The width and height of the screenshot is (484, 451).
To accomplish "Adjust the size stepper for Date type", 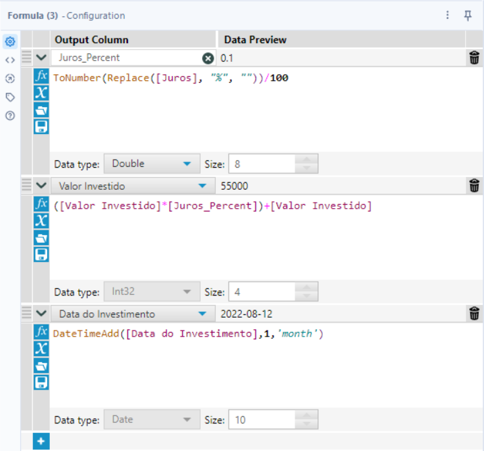I will click(307, 419).
